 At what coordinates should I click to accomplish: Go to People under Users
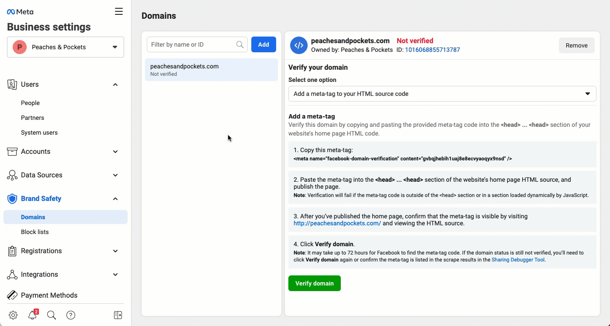(30, 103)
